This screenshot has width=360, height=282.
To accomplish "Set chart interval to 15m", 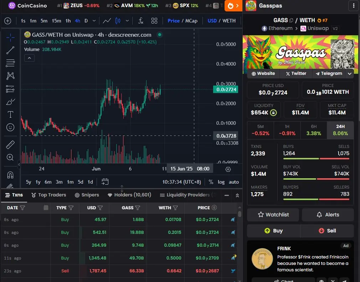I will 56,21.
